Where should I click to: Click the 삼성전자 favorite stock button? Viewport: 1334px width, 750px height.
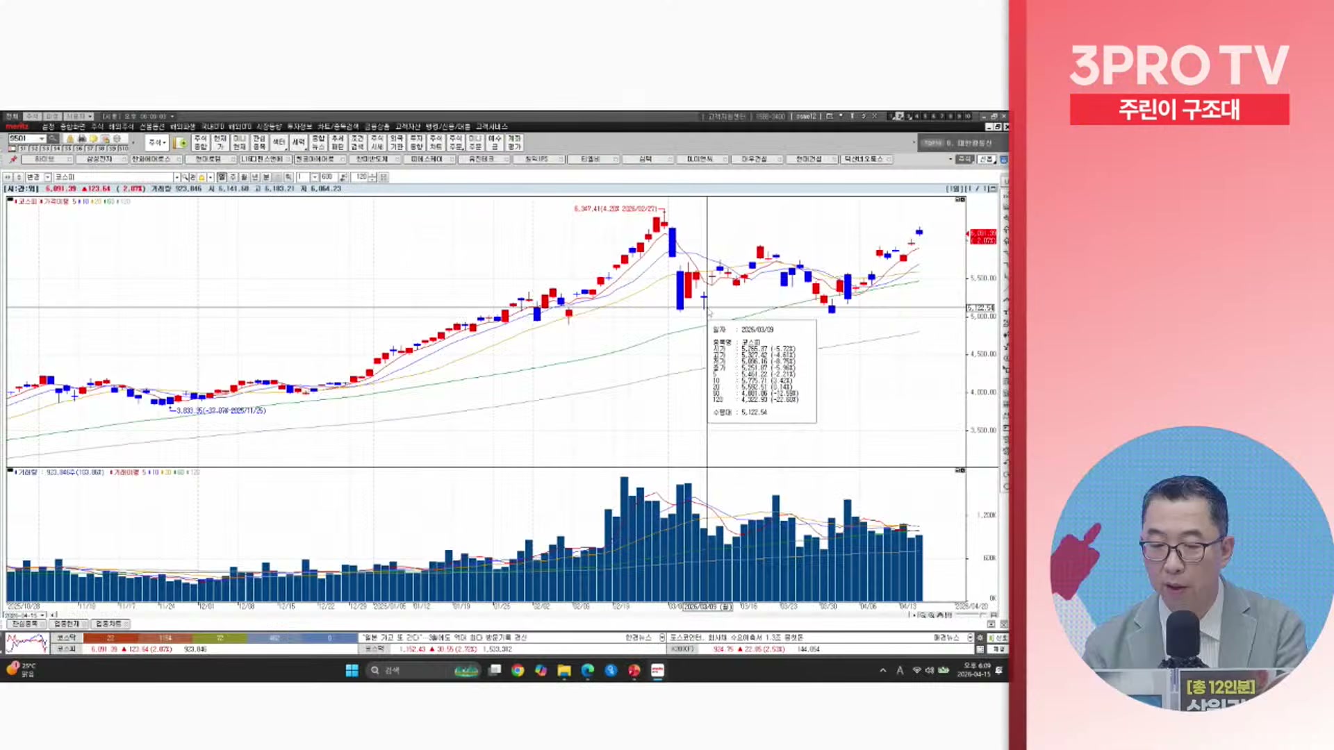(99, 160)
